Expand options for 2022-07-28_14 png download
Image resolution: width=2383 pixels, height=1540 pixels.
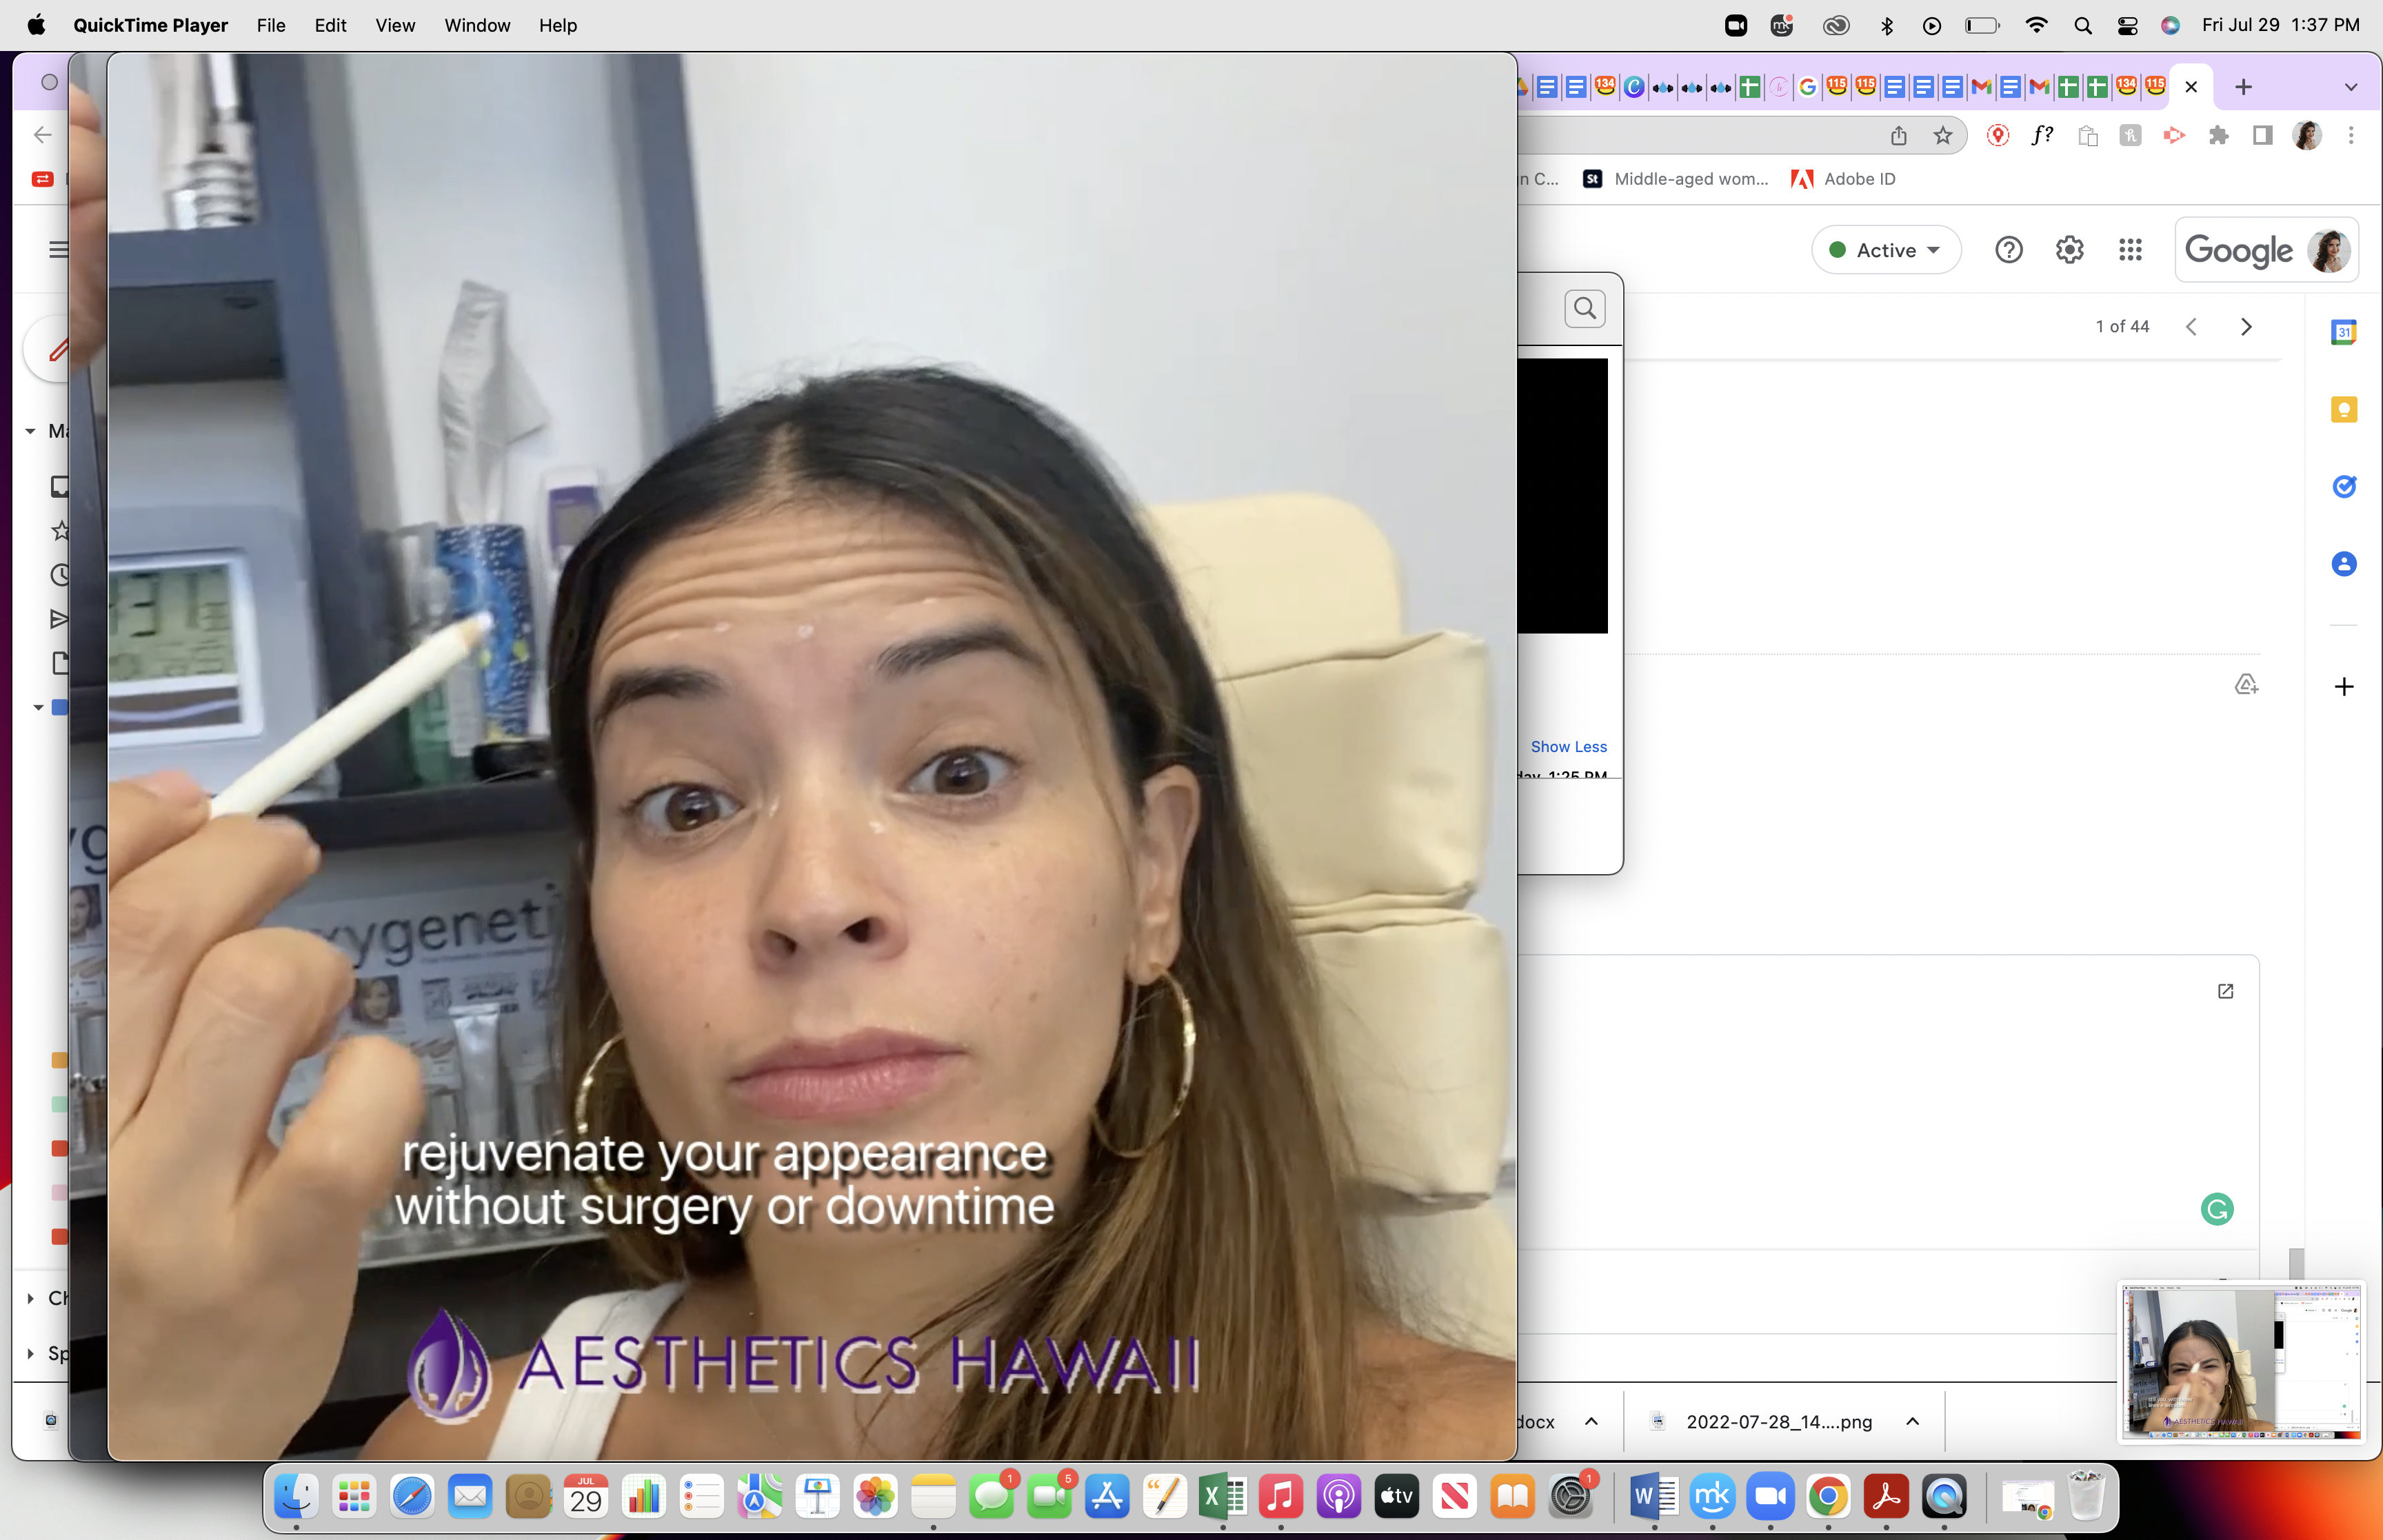pos(1912,1421)
